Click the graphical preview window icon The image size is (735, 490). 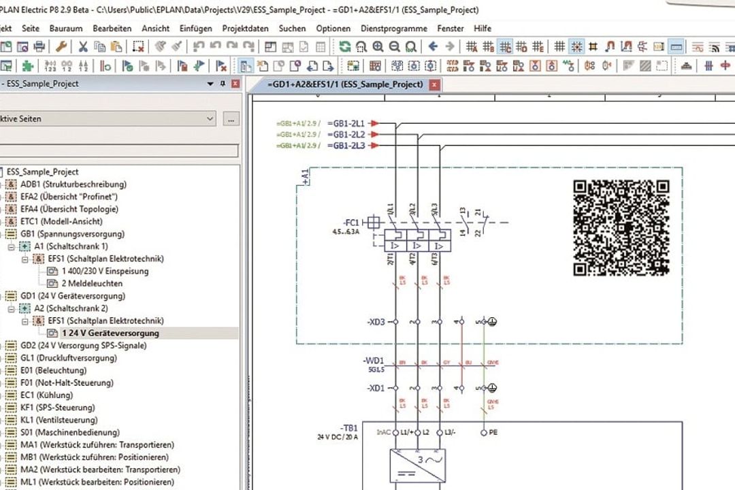point(270,46)
